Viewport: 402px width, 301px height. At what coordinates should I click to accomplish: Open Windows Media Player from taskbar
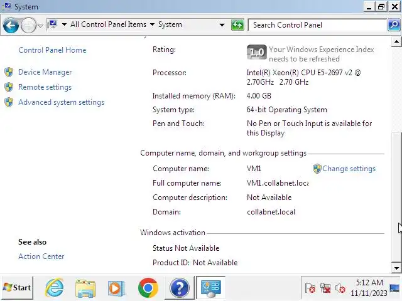point(116,288)
